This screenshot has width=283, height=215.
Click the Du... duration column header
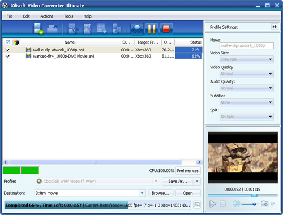tap(127, 42)
